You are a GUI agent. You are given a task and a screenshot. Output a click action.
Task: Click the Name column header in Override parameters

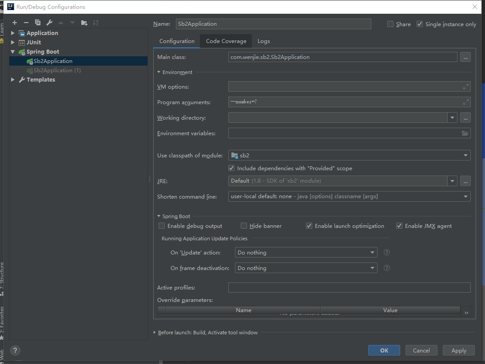pos(243,310)
